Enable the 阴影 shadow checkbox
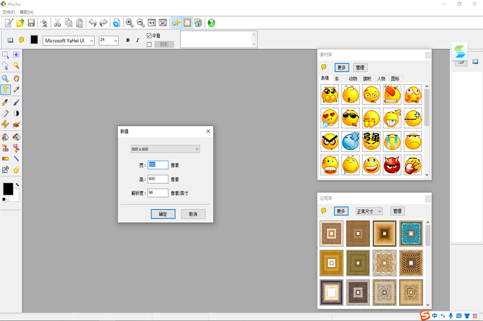The height and width of the screenshot is (321, 483). (150, 45)
